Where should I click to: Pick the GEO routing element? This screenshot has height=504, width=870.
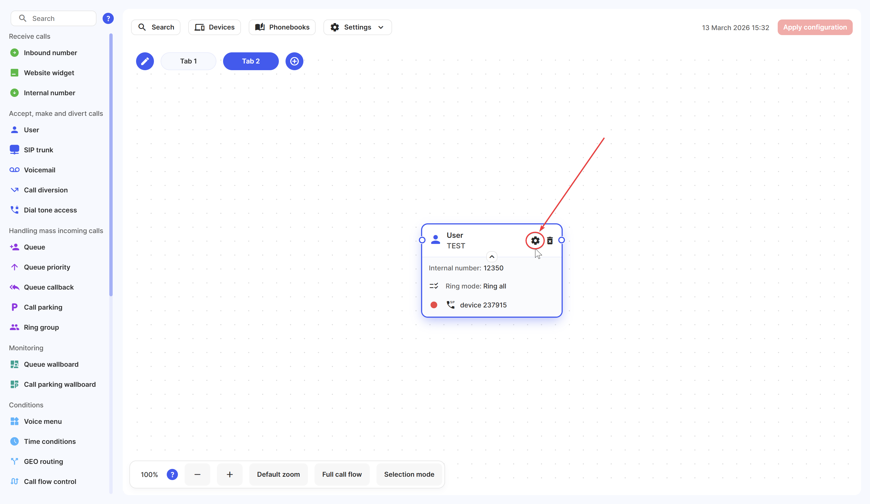click(43, 462)
